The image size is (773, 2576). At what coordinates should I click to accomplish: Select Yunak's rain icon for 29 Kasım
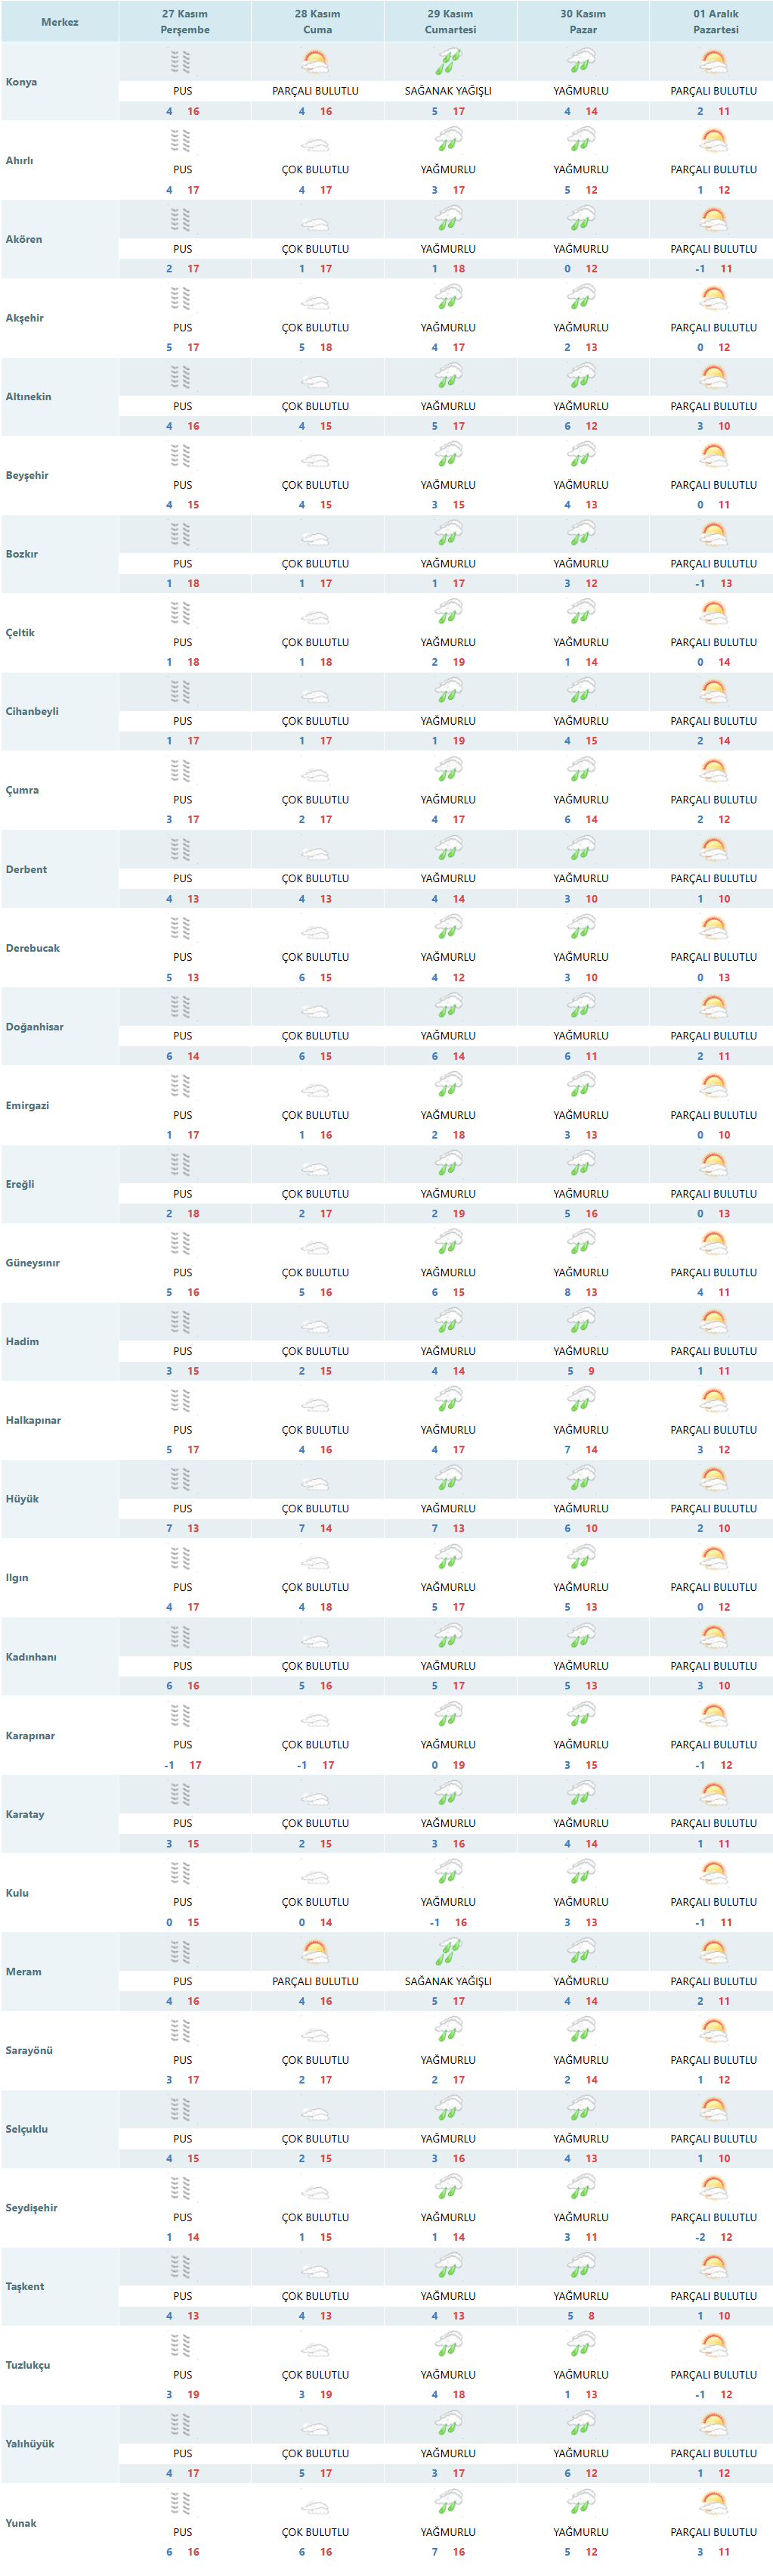tap(447, 2502)
